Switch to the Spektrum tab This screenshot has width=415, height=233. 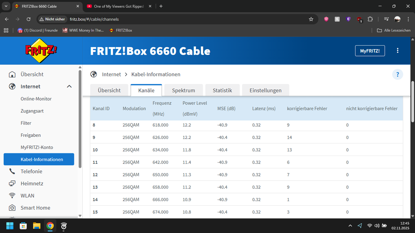184,90
